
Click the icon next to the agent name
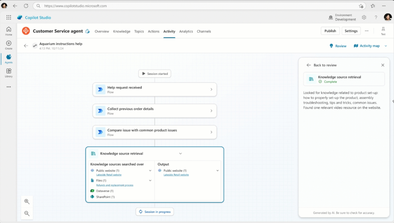tap(88, 31)
